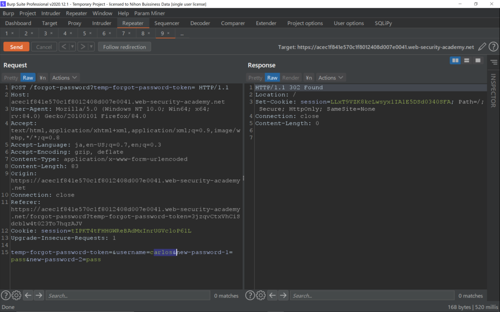Switch Request view to Pretty
This screenshot has width=500, height=312.
click(11, 78)
